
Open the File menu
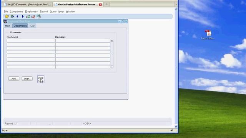tap(6, 11)
